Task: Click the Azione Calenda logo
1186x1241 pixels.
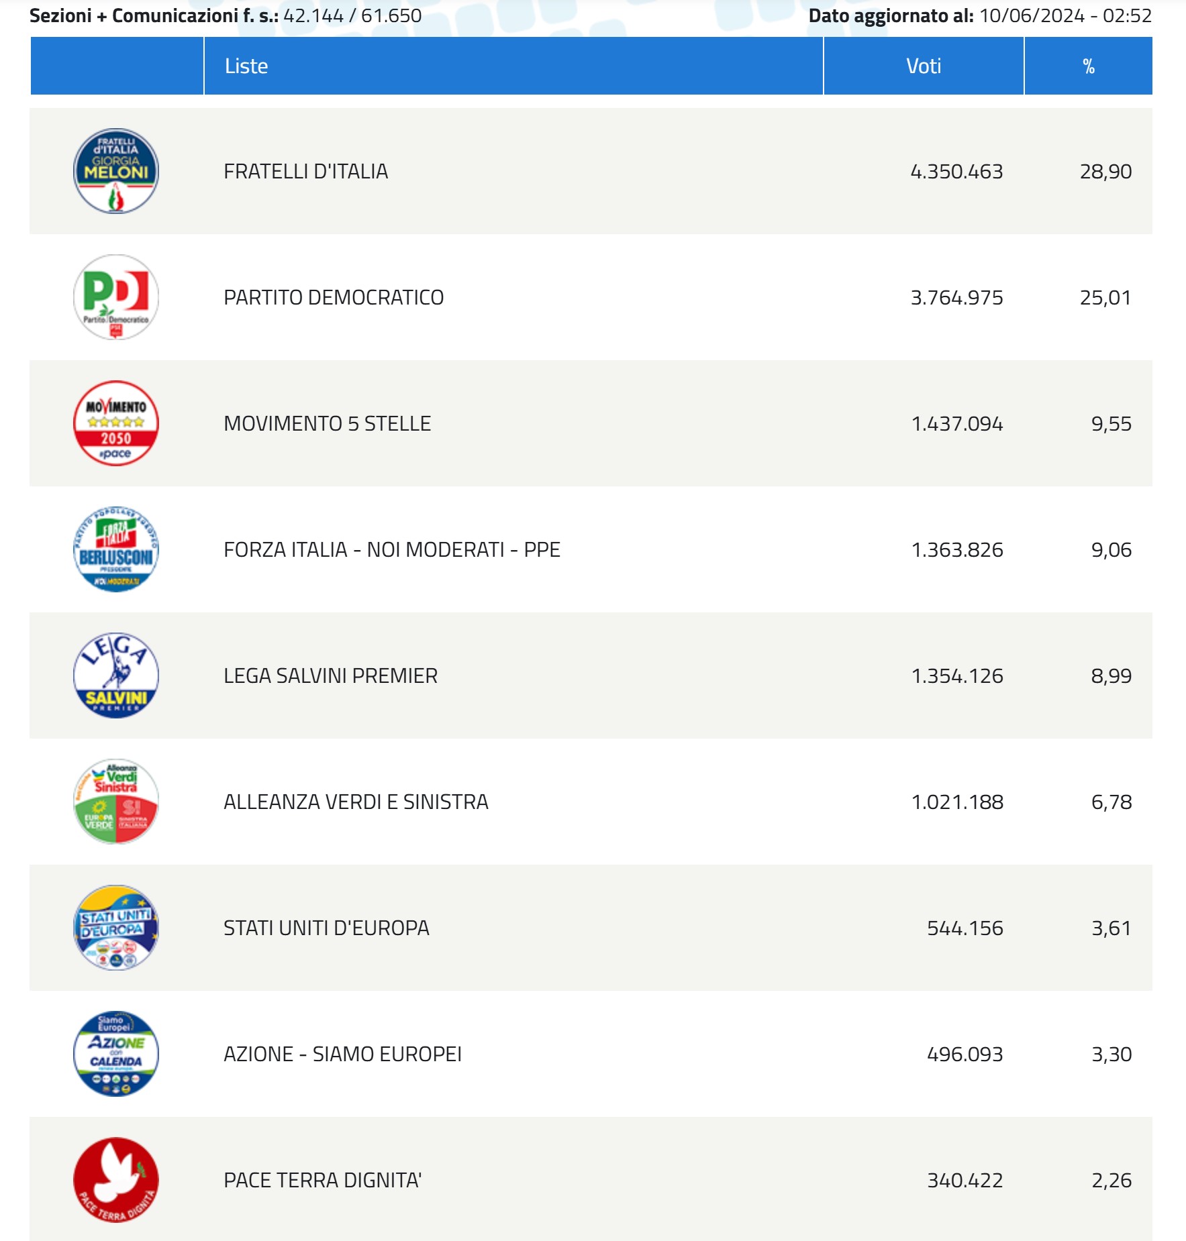Action: [115, 1054]
